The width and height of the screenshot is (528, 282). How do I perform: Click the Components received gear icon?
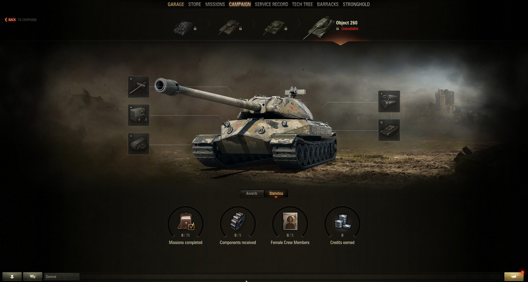[238, 221]
